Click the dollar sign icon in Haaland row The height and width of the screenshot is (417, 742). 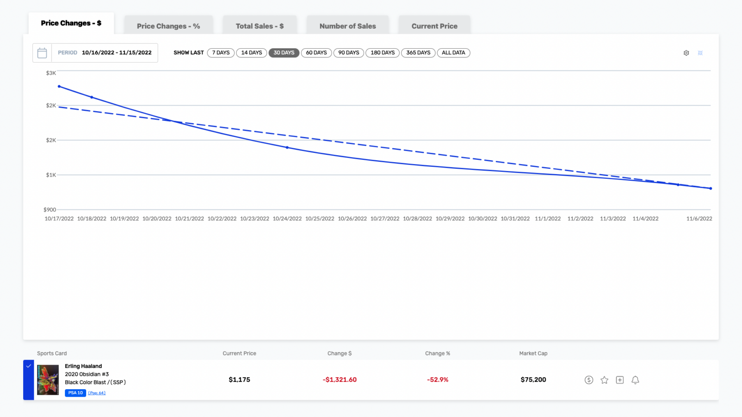[x=589, y=380]
